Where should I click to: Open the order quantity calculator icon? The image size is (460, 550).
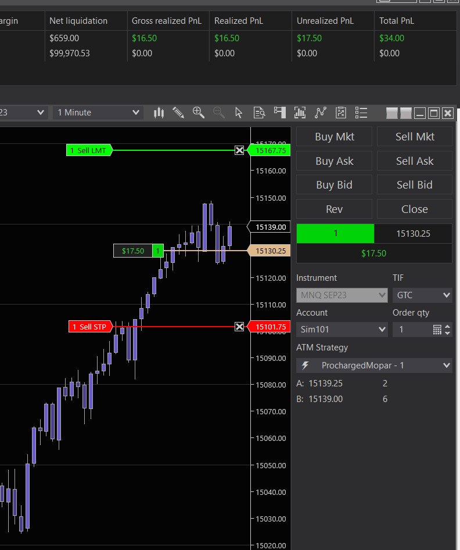(437, 330)
